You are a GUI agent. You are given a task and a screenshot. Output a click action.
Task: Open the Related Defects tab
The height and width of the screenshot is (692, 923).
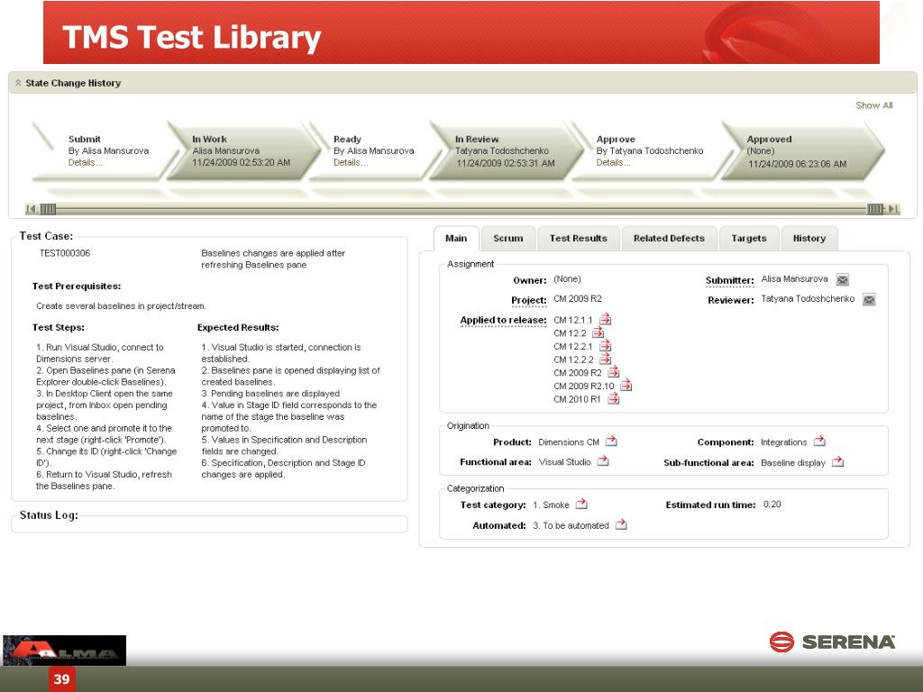[670, 238]
